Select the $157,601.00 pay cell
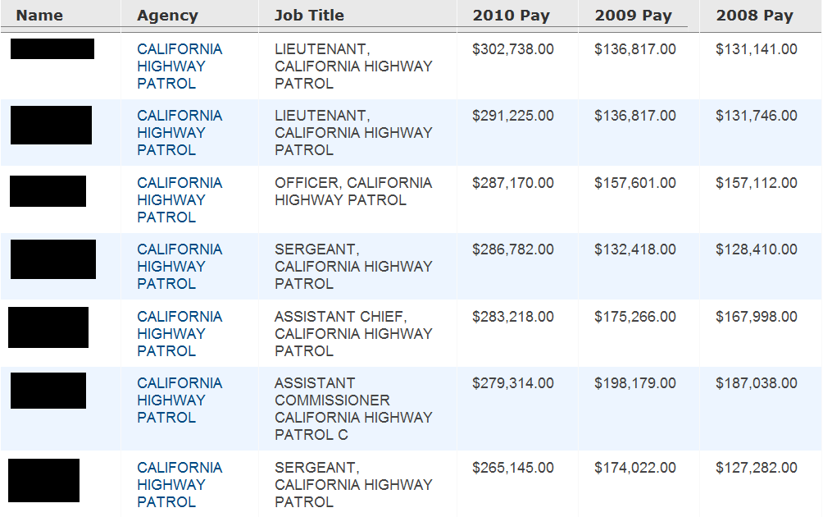Viewport: 823px width, 517px height. point(635,183)
